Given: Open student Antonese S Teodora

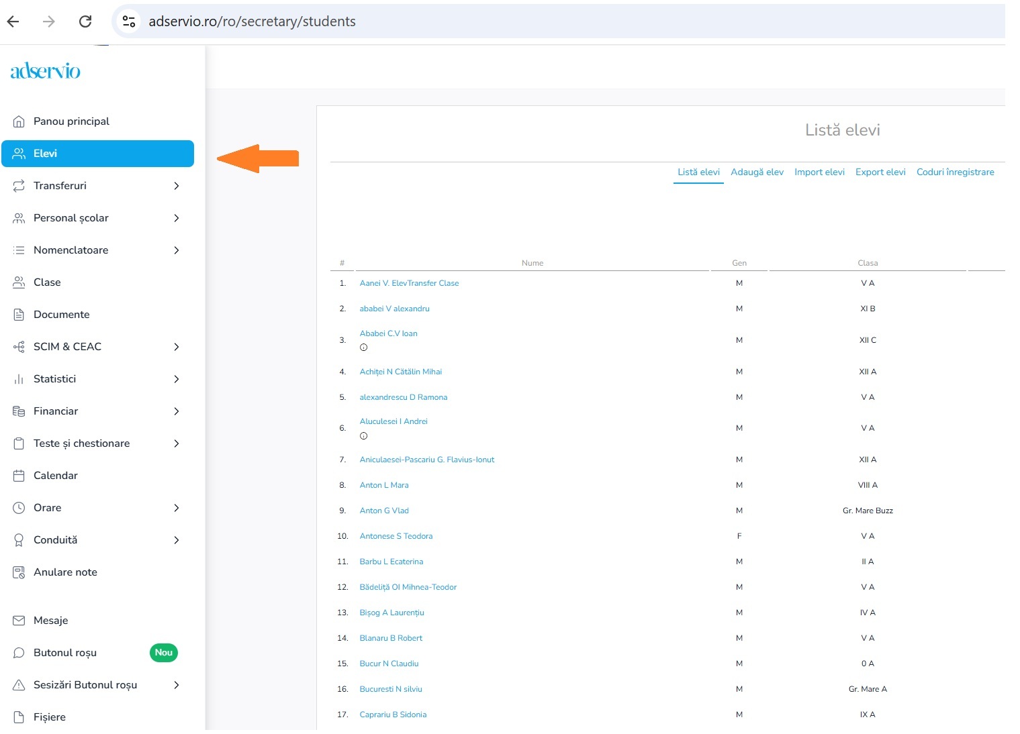Looking at the screenshot, I should [396, 536].
